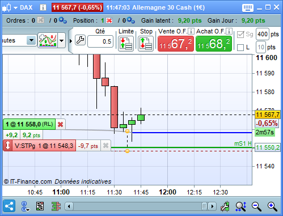Viewport: 283px width, 216px height.
Task: Open the DAX instrument info icon
Action: 43,7
